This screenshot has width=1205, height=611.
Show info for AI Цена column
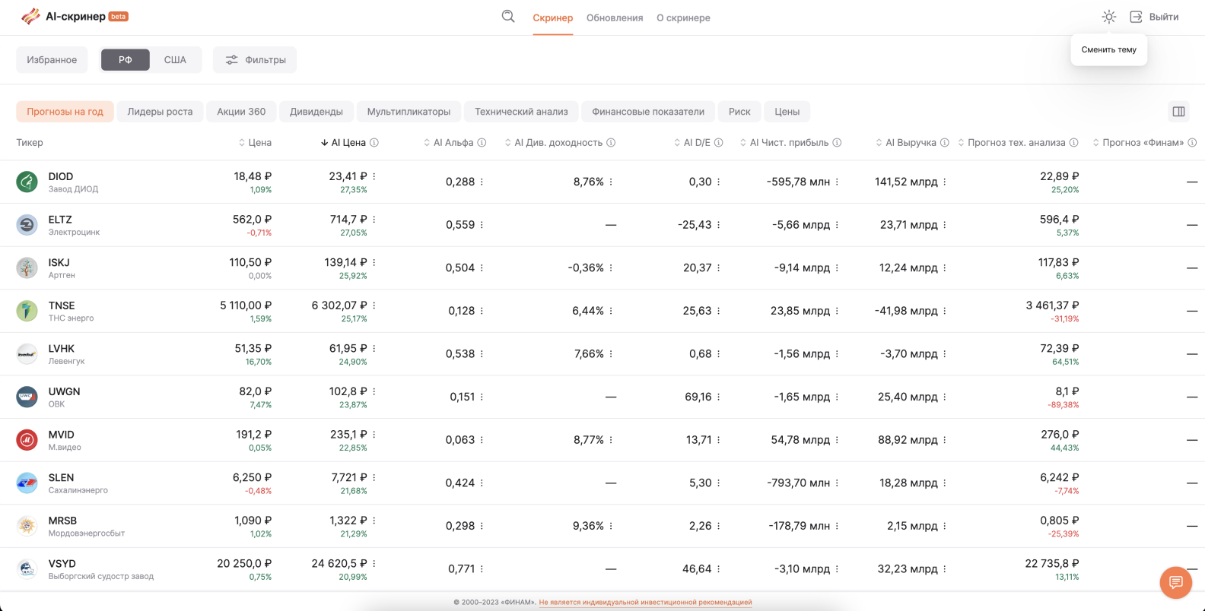[374, 143]
